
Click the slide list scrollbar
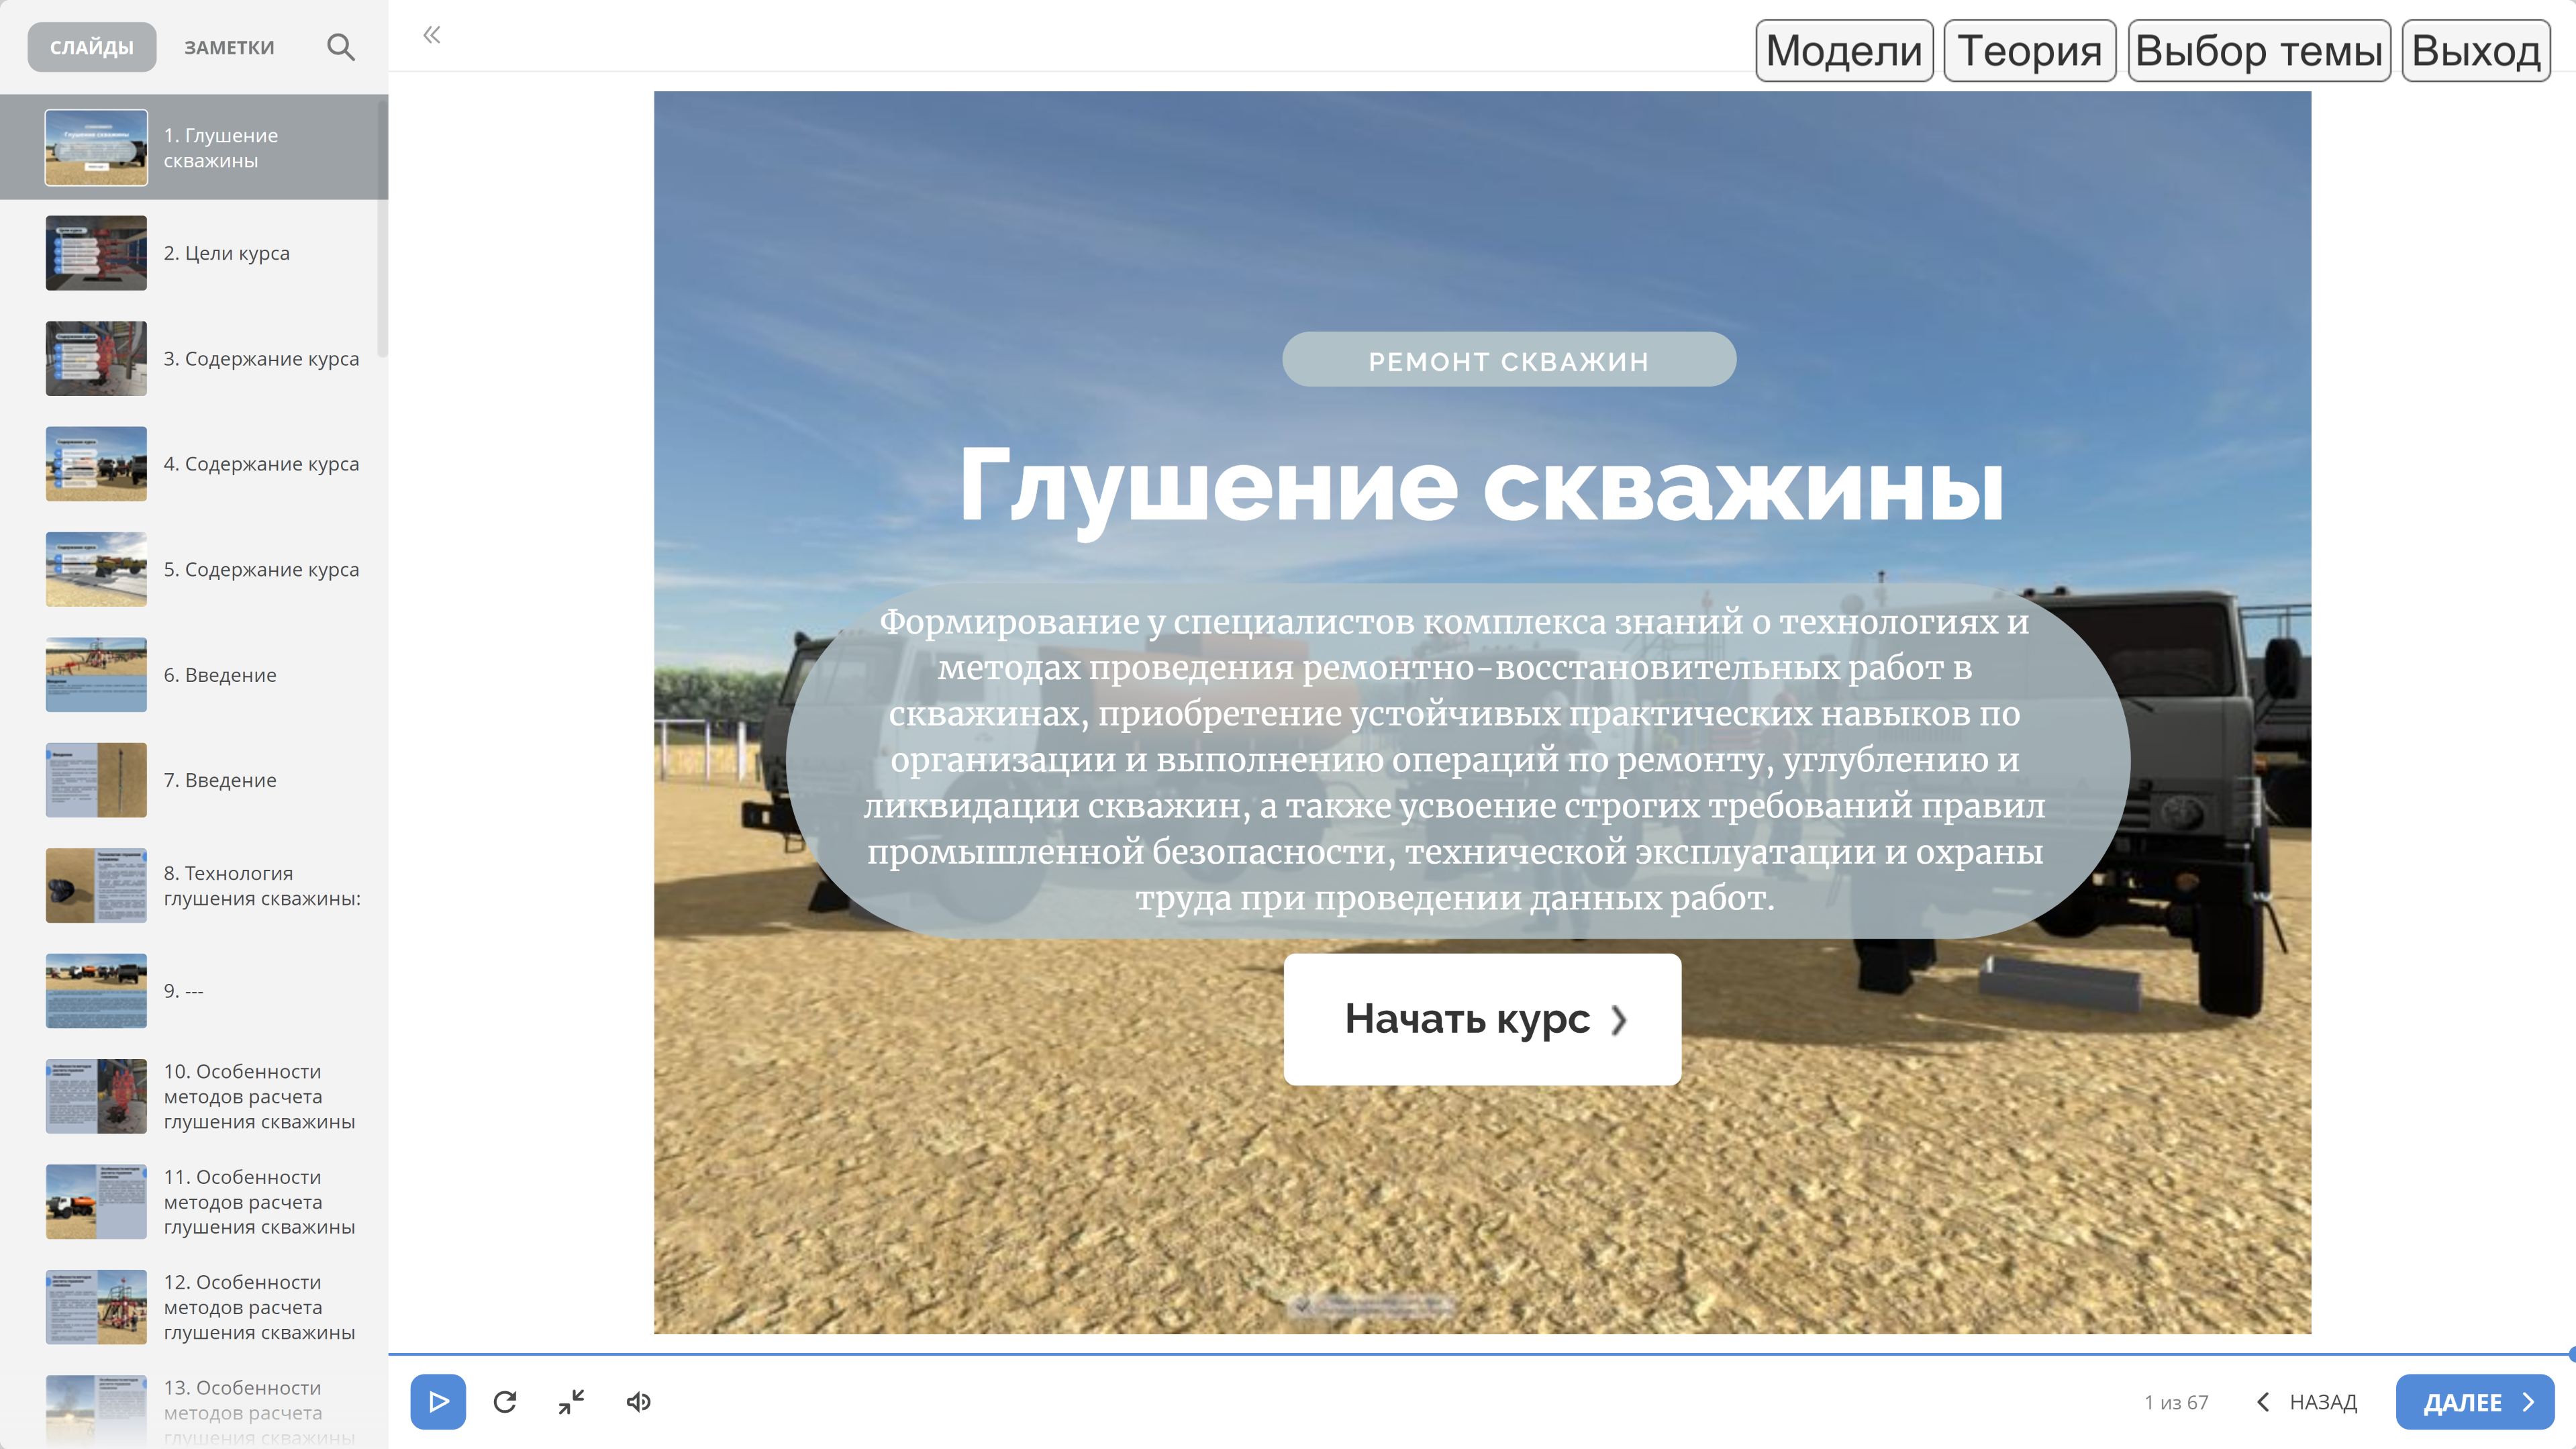tap(382, 230)
